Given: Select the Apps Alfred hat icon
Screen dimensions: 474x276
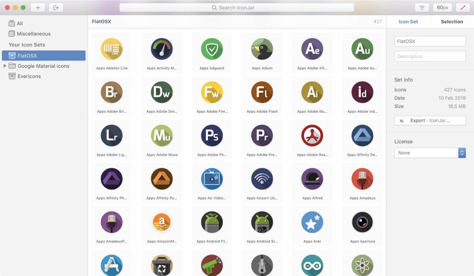Looking at the screenshot, I should (312, 179).
